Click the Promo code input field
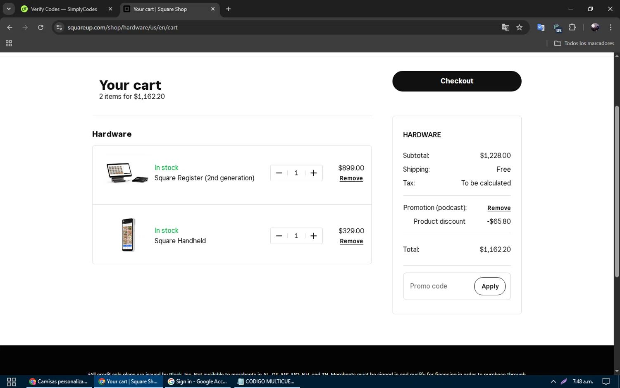 pos(438,286)
